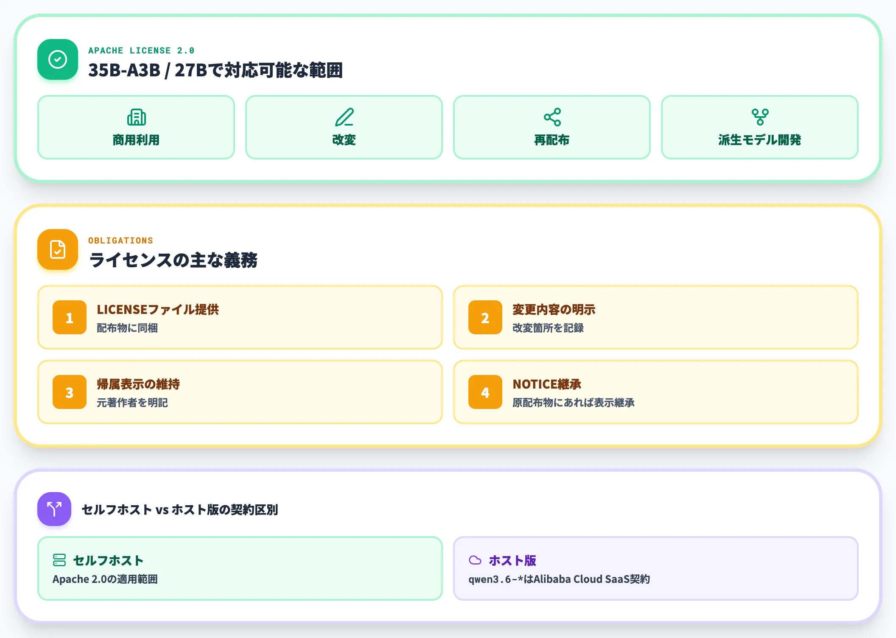Select the 派生モデル開発 card
The height and width of the screenshot is (638, 896).
coord(760,127)
